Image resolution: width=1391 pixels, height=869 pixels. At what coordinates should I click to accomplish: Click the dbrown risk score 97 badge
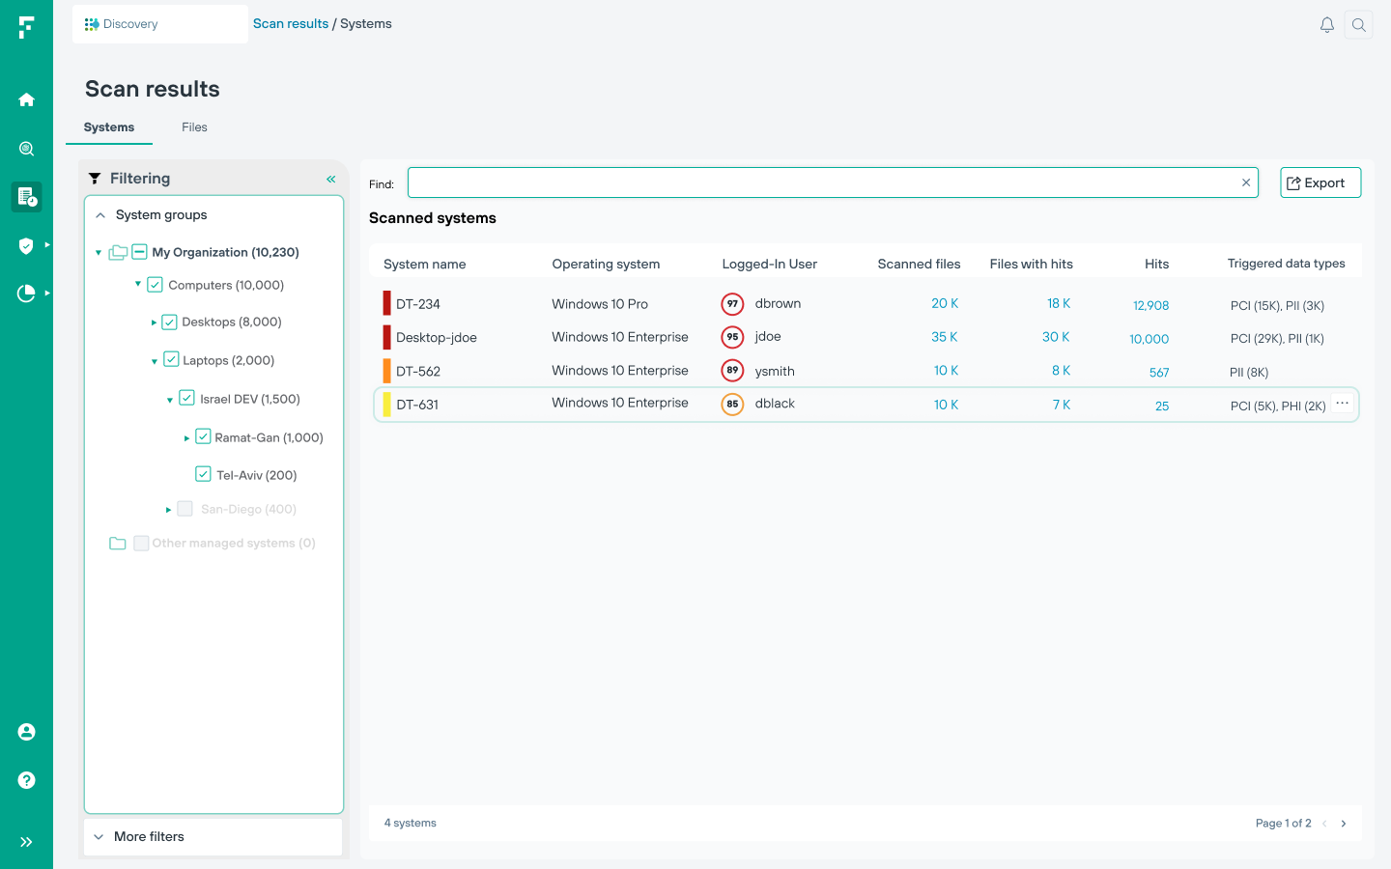pyautogui.click(x=732, y=304)
